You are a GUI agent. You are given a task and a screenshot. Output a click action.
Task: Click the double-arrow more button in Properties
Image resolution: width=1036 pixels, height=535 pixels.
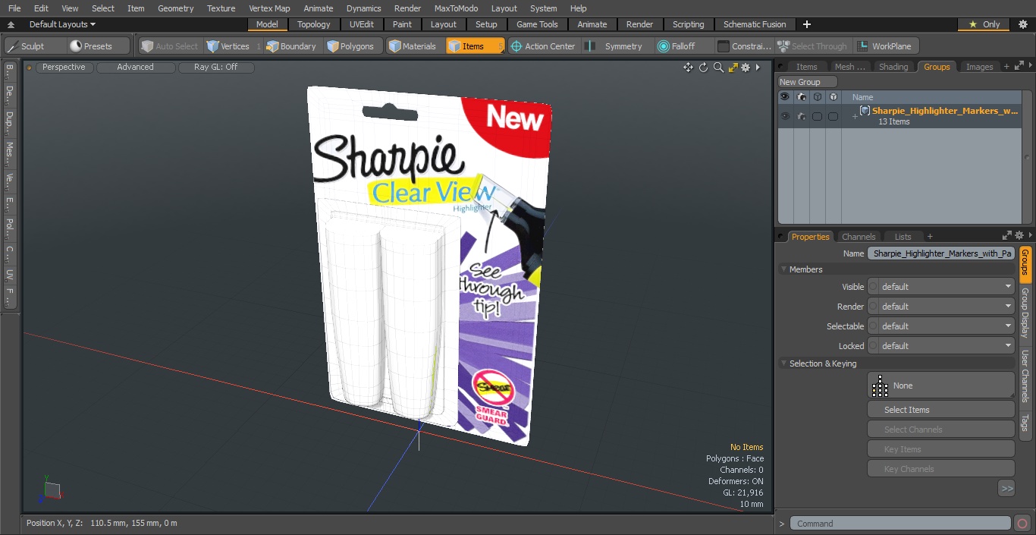tap(1006, 489)
